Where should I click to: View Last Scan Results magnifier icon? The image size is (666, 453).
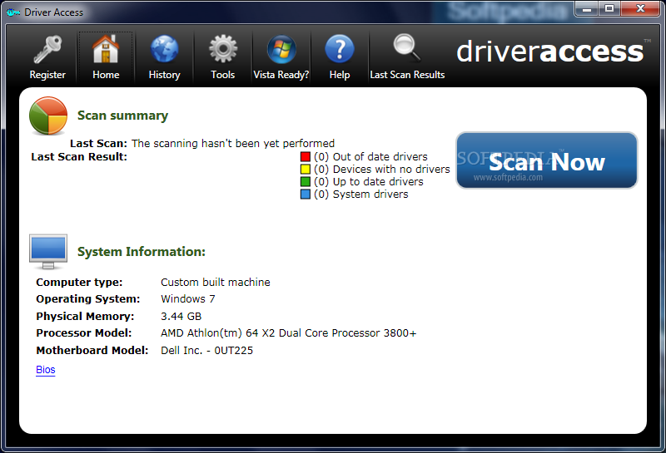407,48
